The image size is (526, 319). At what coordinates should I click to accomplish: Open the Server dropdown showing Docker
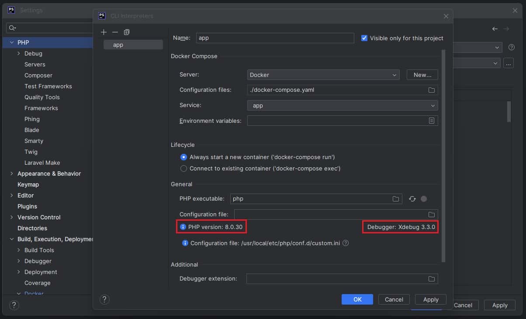(x=323, y=75)
